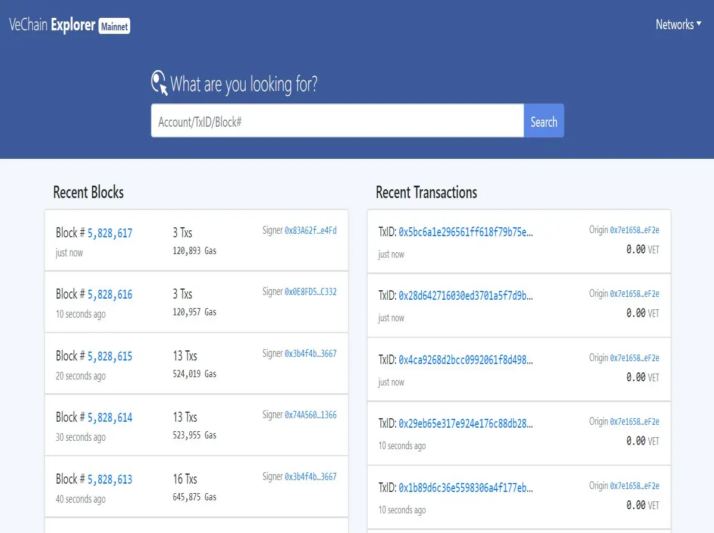This screenshot has width=714, height=533.
Task: Click '16 Txs' in block 5,828,613
Action: point(185,479)
